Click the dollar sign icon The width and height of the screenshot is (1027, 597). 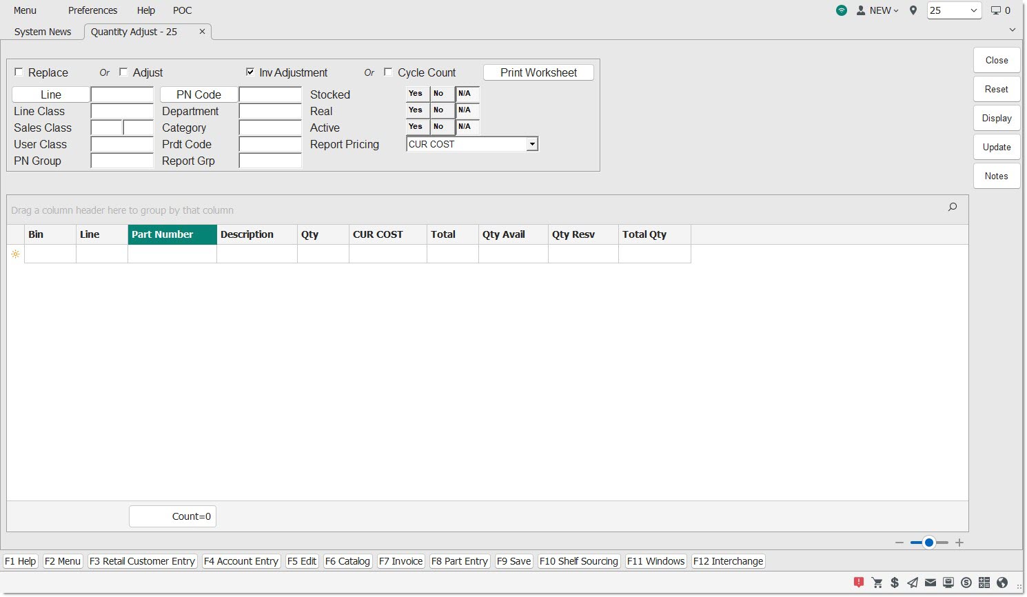click(895, 583)
